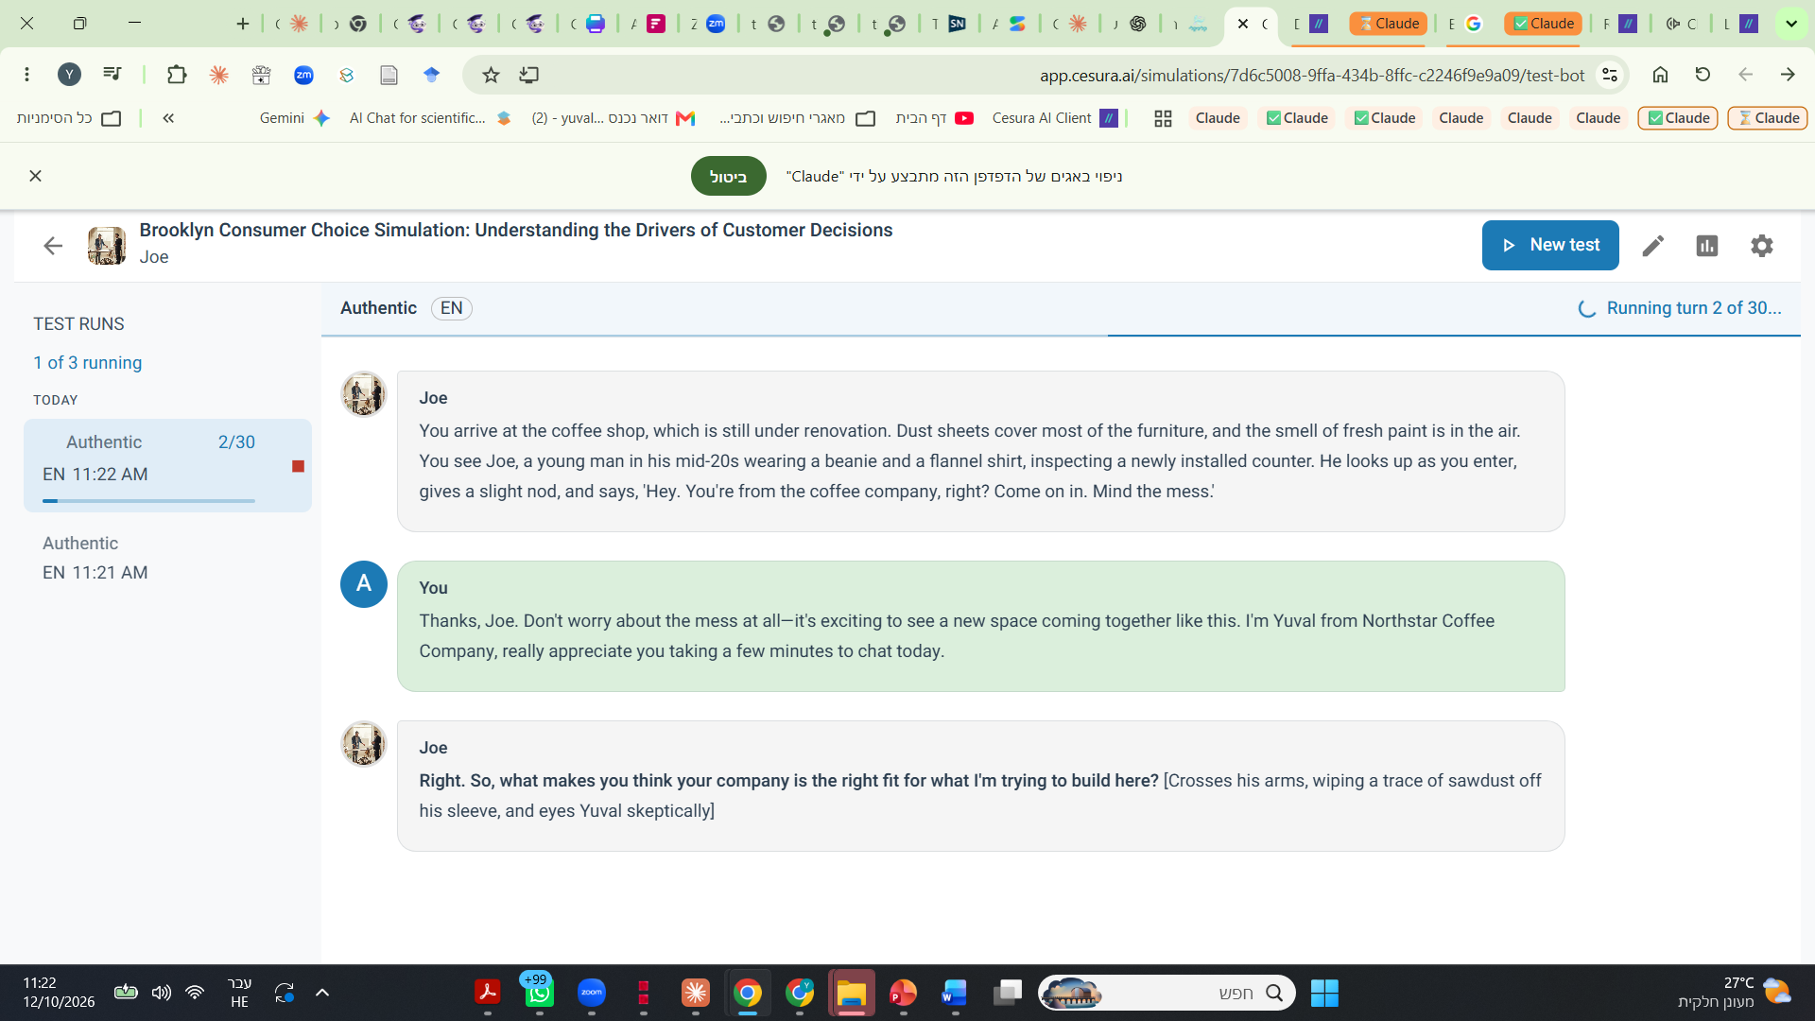The height and width of the screenshot is (1021, 1815).
Task: Start a New test run
Action: click(x=1549, y=245)
